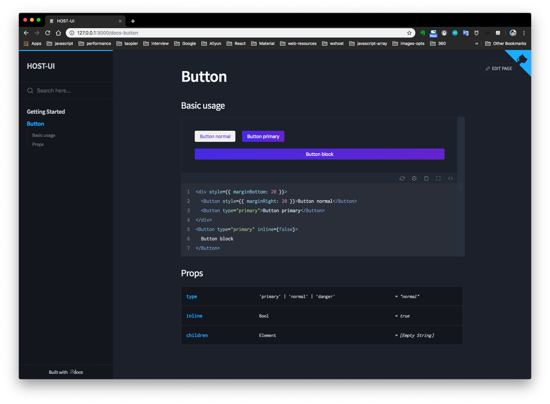Open the web-resources bookmarks folder
The width and height of the screenshot is (550, 404).
(298, 44)
